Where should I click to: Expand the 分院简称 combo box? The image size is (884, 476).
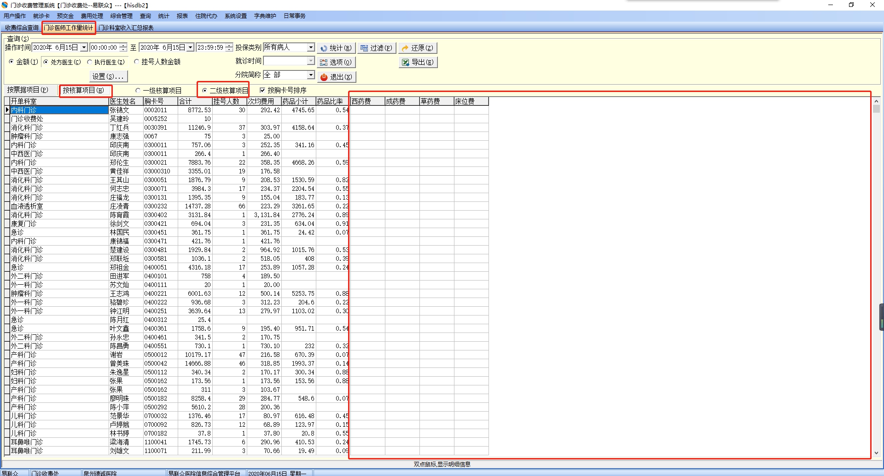(311, 75)
